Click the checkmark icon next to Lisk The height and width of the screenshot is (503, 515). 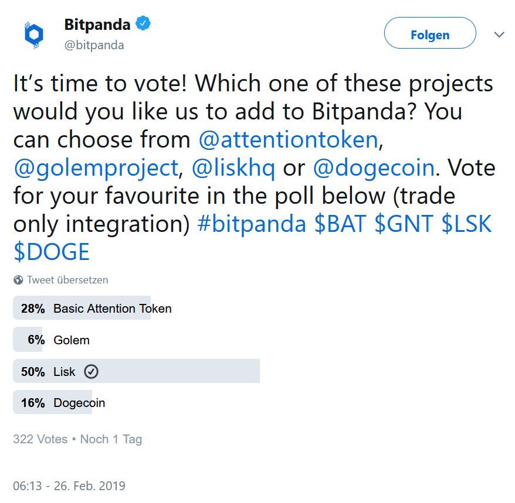(91, 372)
